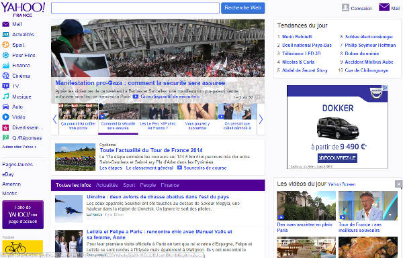Viewport: 403px width, 258px height.
Task: Open trending topic Mario Balotelli
Action: tap(297, 37)
